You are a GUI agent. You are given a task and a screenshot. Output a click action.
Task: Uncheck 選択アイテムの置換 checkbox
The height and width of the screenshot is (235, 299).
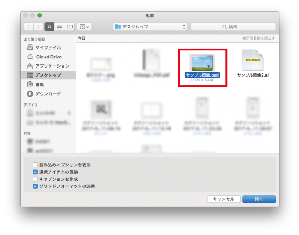(x=36, y=172)
